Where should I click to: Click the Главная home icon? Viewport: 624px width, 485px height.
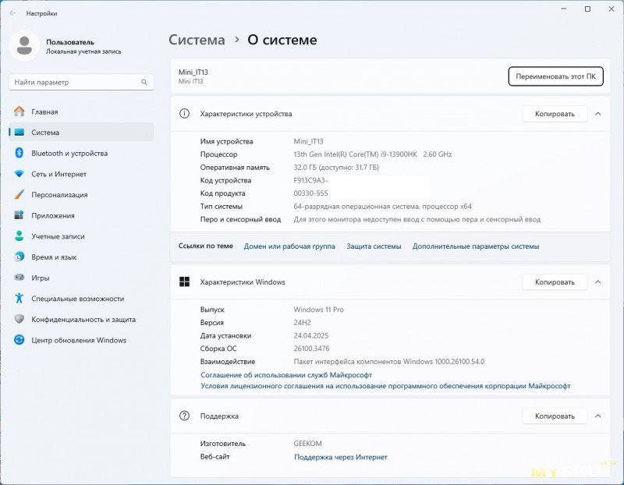[x=19, y=112]
